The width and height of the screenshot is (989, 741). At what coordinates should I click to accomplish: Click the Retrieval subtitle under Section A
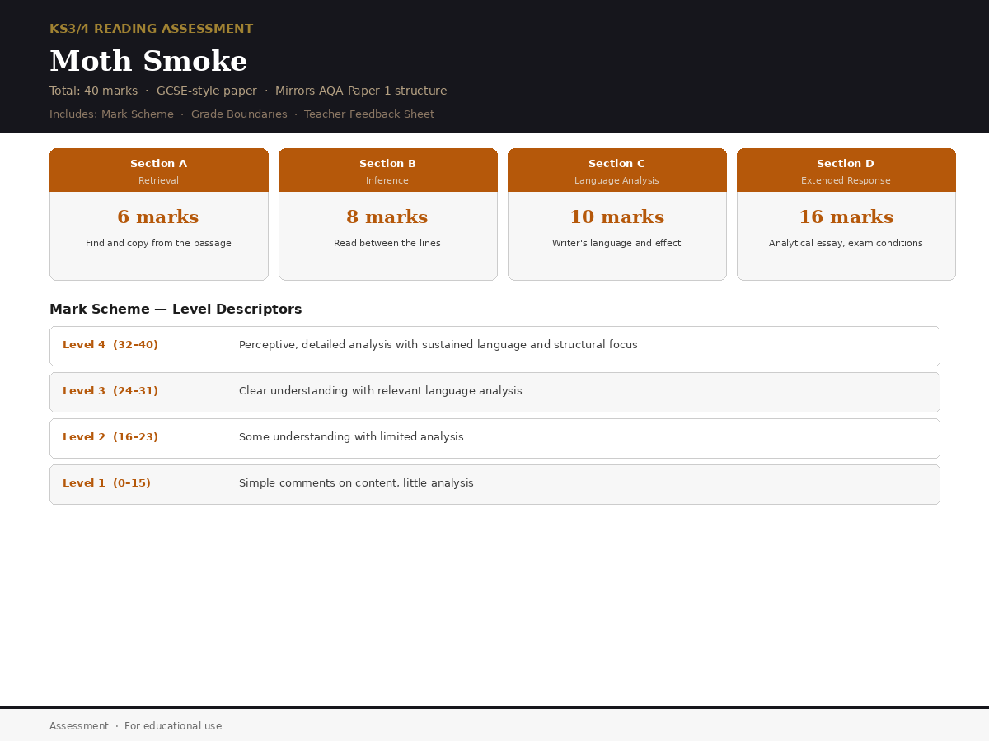click(x=158, y=180)
